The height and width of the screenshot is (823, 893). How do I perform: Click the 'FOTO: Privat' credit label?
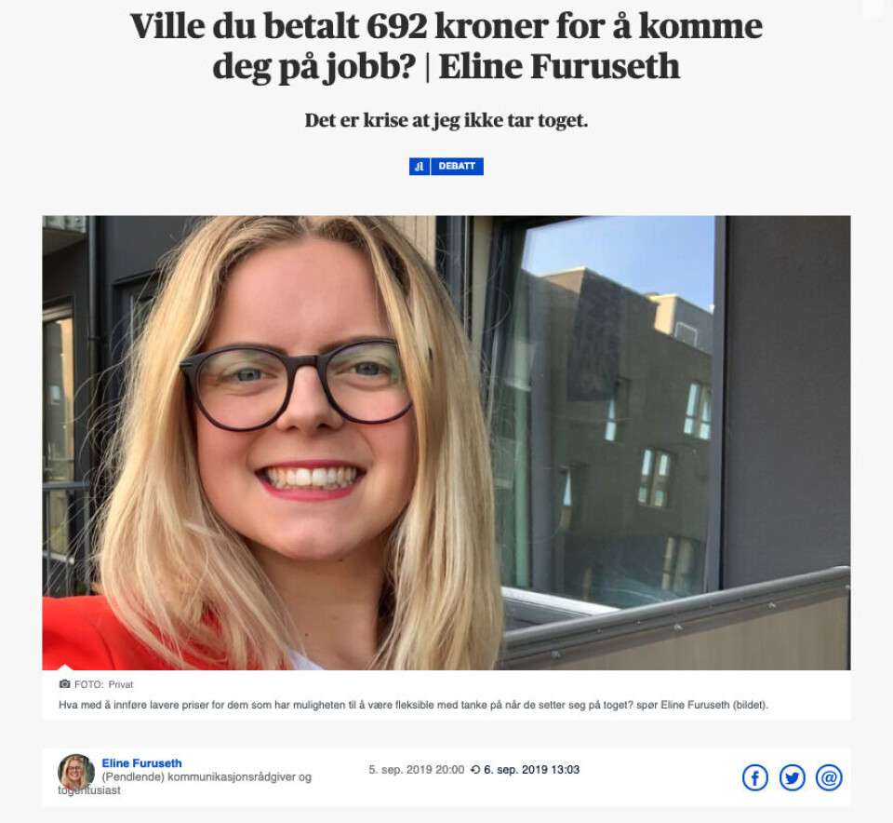click(103, 684)
